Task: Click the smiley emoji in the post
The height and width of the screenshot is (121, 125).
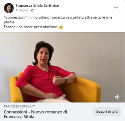Action: [61, 27]
